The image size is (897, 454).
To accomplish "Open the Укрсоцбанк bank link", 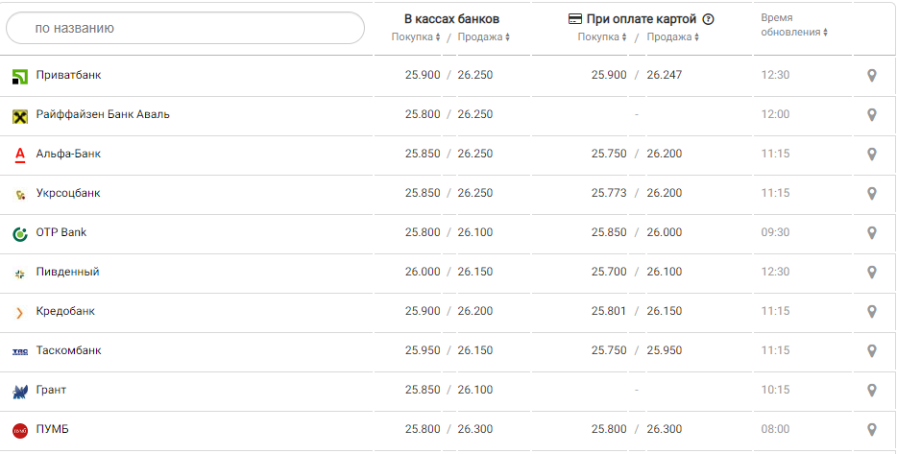I will pos(68,193).
